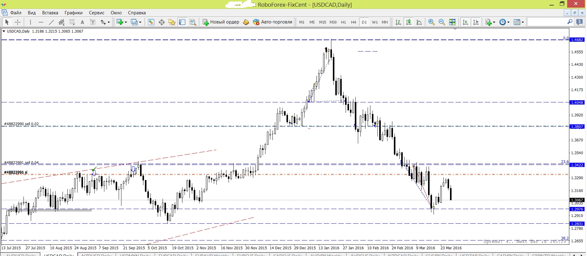The image size is (587, 256).
Task: Click the Arrows objects icon
Action: coord(103,22)
